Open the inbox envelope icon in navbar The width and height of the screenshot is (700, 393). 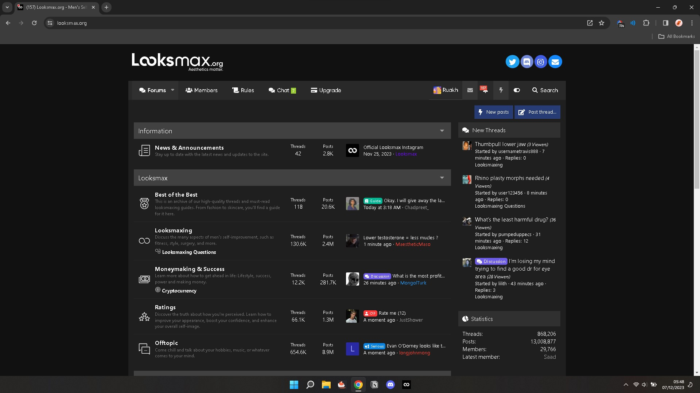470,90
